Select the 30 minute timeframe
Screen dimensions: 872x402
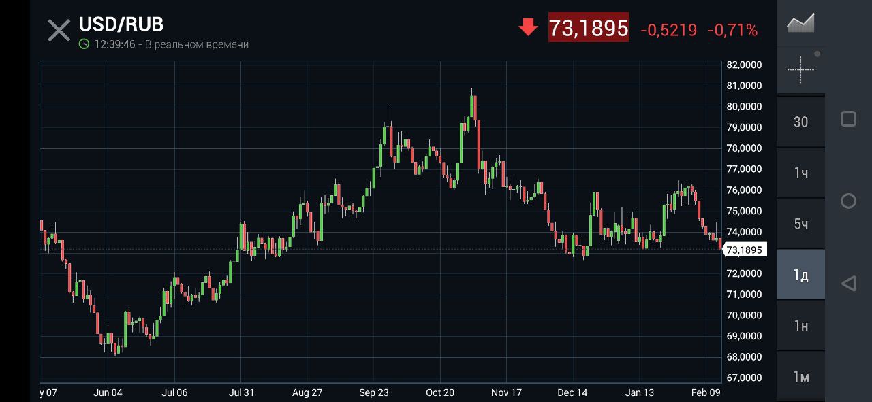tap(800, 122)
